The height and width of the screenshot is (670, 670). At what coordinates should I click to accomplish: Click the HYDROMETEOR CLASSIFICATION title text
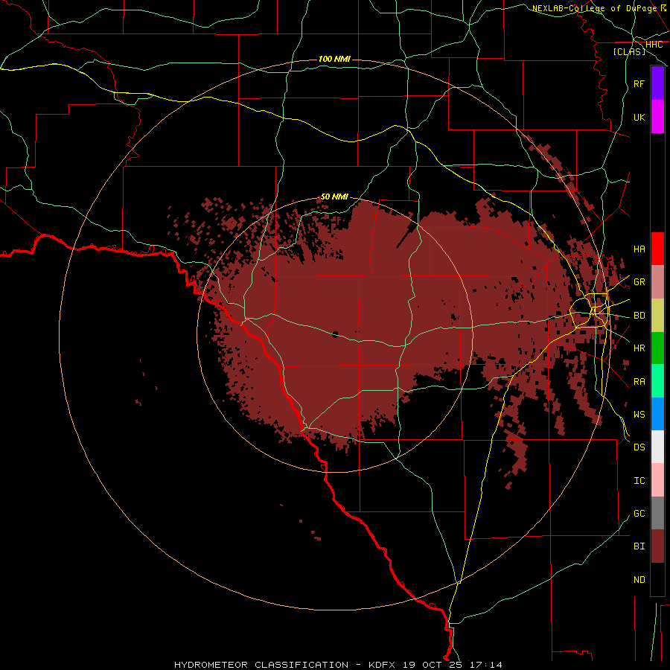(x=261, y=665)
